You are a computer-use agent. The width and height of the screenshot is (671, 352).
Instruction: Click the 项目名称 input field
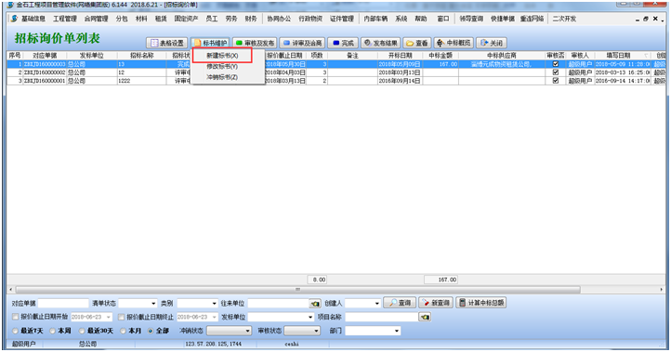coord(382,317)
